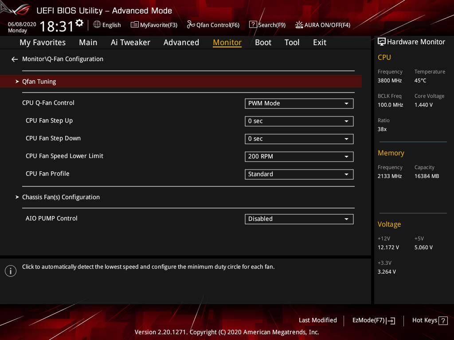
Task: Click Core Voltage value 1.440 V
Action: [423, 105]
